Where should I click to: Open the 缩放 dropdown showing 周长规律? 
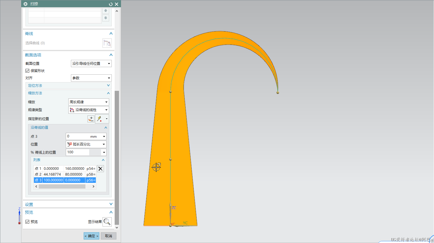[89, 102]
